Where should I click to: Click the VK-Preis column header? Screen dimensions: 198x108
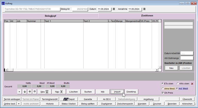tap(146, 21)
